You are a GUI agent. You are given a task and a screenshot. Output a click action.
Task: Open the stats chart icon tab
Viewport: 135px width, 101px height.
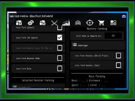click(x=66, y=23)
